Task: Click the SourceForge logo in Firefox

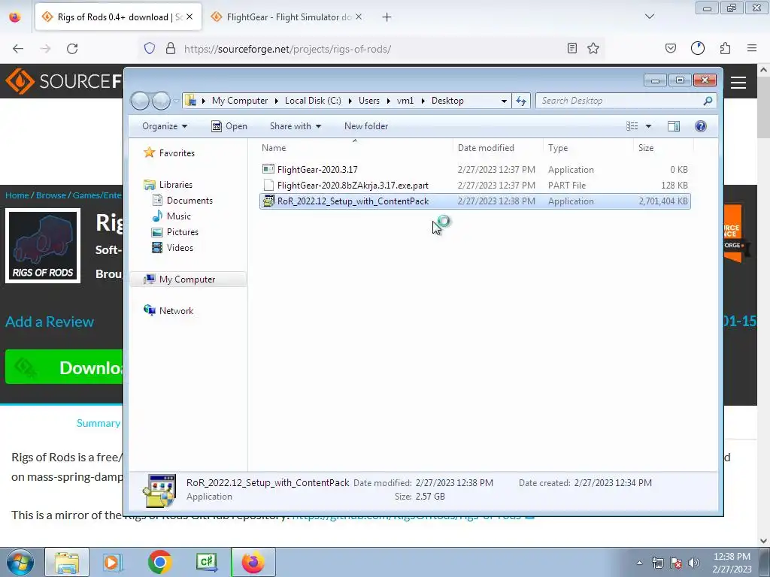Action: tap(63, 81)
